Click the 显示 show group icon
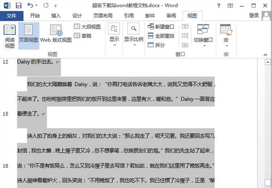272x188 pixels. tap(114, 29)
